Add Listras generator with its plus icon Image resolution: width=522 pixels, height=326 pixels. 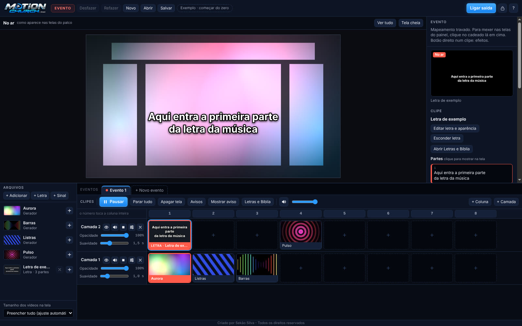point(69,240)
